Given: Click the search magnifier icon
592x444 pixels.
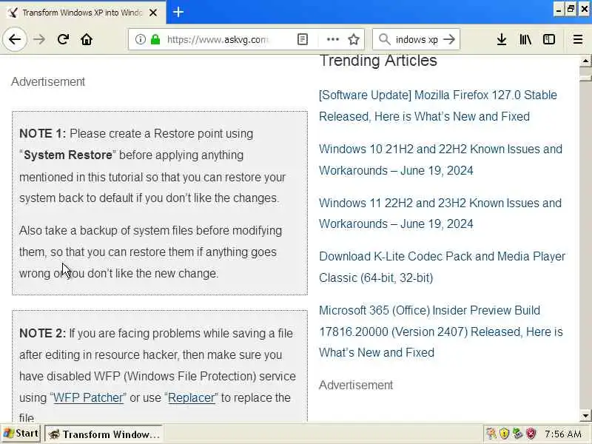Looking at the screenshot, I should tap(384, 39).
